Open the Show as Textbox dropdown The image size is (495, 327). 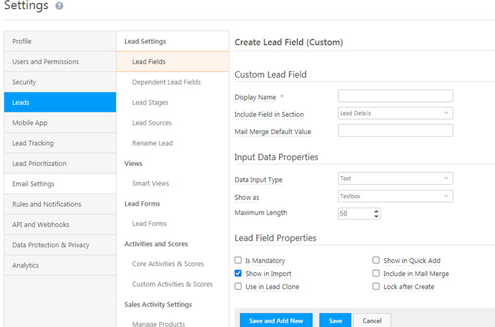point(395,196)
